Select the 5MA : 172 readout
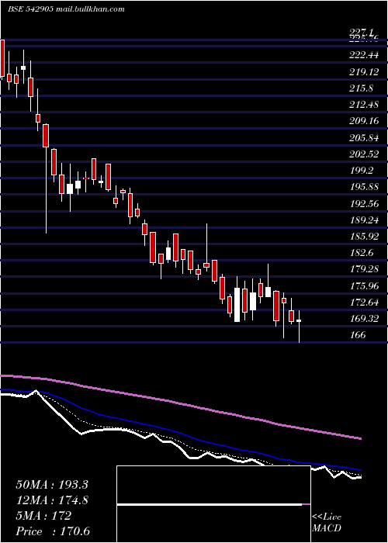This screenshot has width=388, height=543. coord(43,516)
